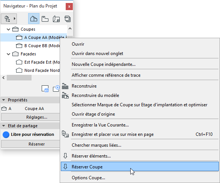Click the Coupes folder icon
This screenshot has height=183, width=220.
coord(15,29)
